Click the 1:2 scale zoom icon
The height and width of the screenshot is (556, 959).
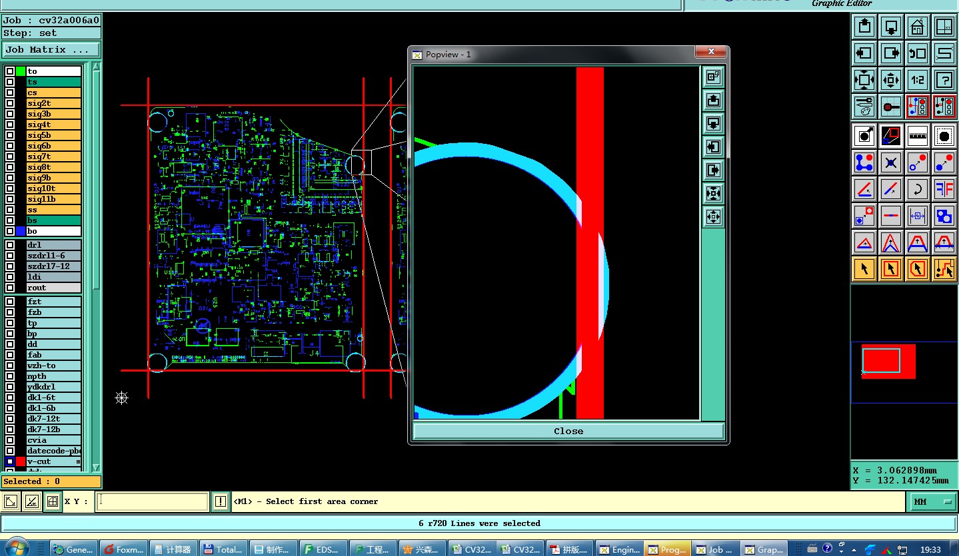[x=918, y=80]
